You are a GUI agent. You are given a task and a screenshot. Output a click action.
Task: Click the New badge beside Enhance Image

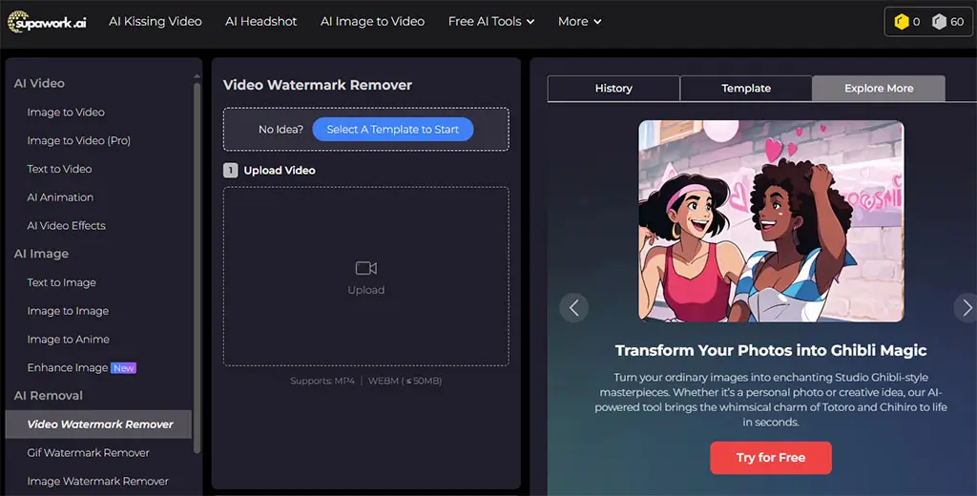(x=123, y=368)
